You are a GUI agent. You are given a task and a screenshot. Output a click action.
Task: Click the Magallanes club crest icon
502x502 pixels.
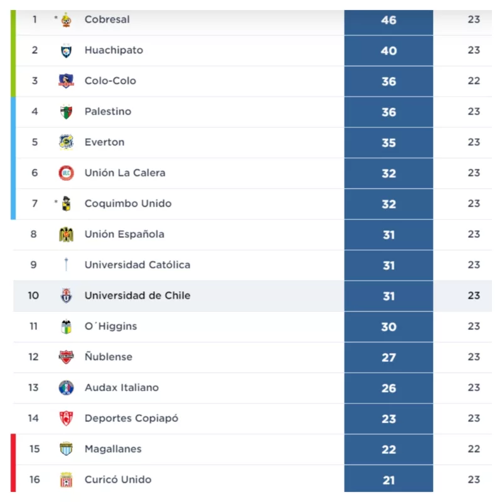tap(66, 449)
